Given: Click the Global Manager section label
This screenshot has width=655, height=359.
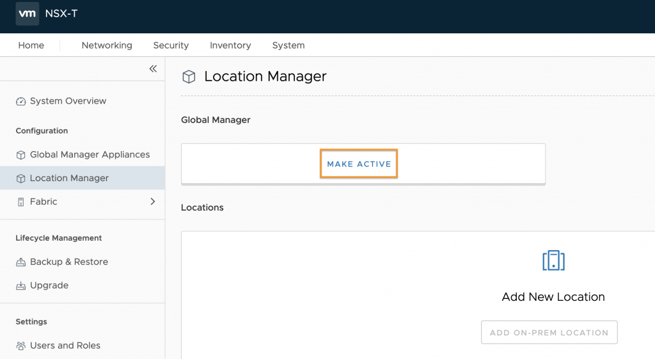Looking at the screenshot, I should (216, 120).
